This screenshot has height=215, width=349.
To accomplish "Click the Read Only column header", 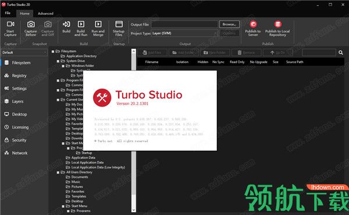I will [237, 62].
